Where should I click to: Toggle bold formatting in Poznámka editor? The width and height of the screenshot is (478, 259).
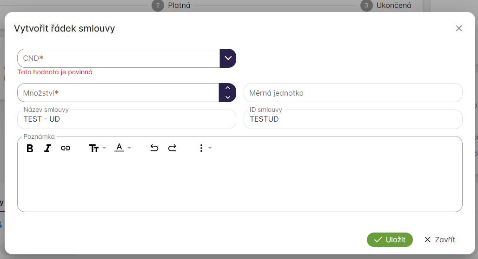[x=30, y=149]
